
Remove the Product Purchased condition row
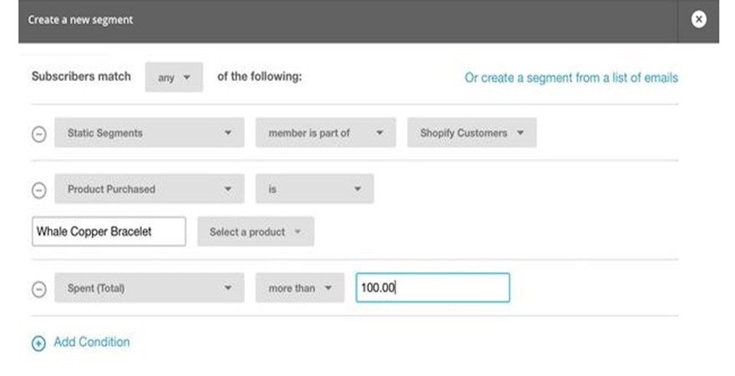(x=38, y=190)
